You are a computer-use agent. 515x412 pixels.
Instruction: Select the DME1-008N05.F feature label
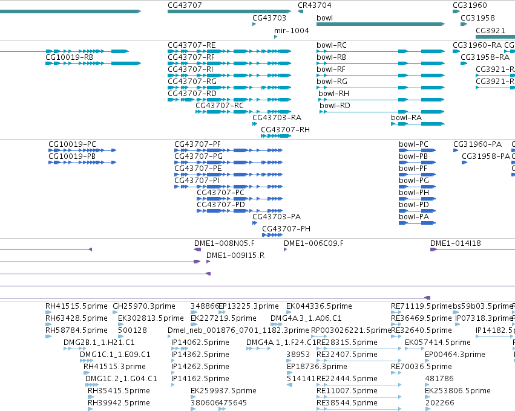coord(225,243)
